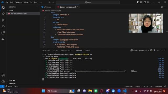Image resolution: width=168 pixels, height=94 pixels.
Task: Open the Problems panel tab
Action: click(x=46, y=50)
